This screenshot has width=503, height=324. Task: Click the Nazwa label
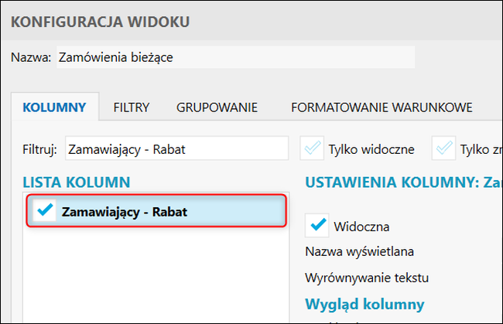[x=31, y=57]
